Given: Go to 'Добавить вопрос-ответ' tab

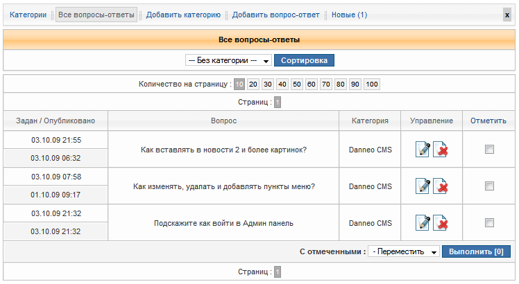Looking at the screenshot, I should coord(276,15).
